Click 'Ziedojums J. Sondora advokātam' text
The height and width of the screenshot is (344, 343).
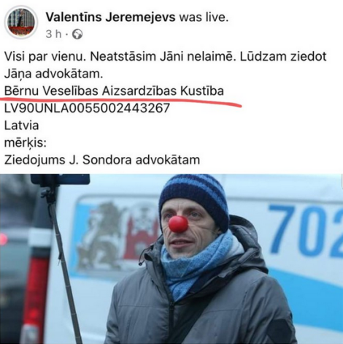coord(102,160)
